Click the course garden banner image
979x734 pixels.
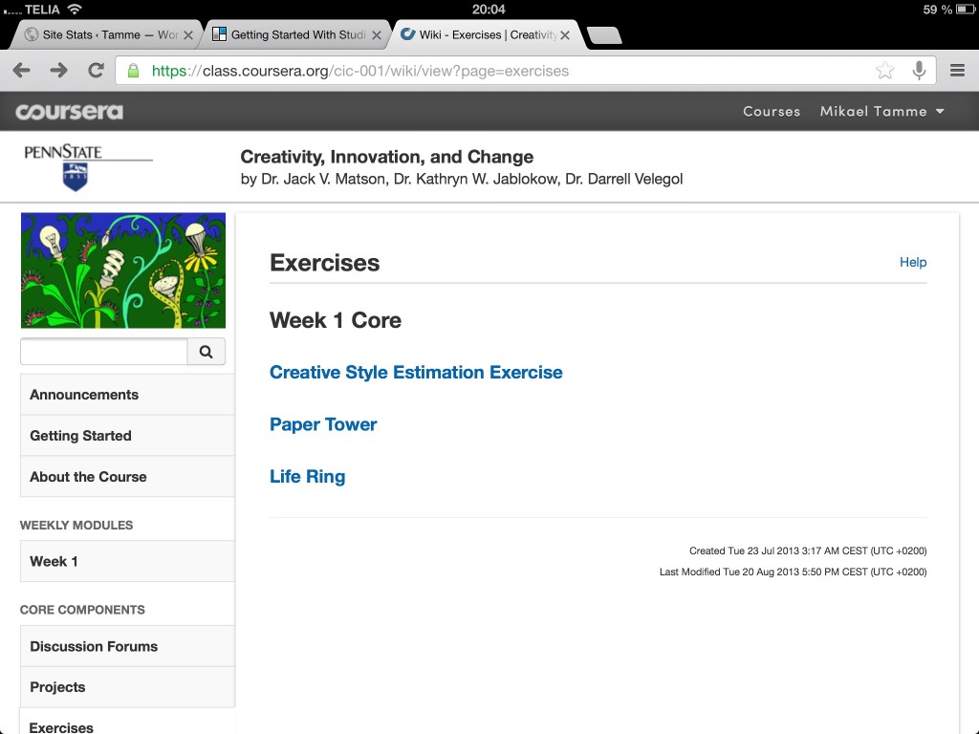123,270
